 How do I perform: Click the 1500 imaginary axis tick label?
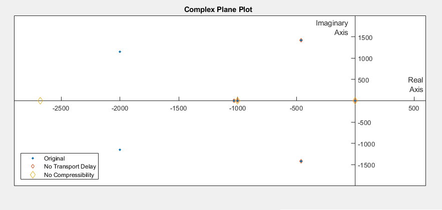pos(365,37)
